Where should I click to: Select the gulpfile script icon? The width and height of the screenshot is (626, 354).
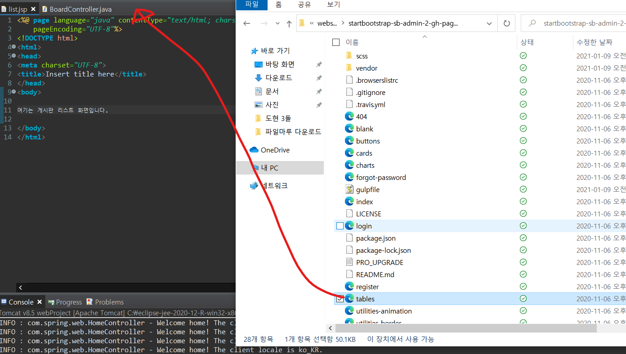click(349, 189)
